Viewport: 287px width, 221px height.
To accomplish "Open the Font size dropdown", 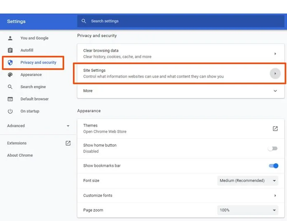I will click(248, 181).
